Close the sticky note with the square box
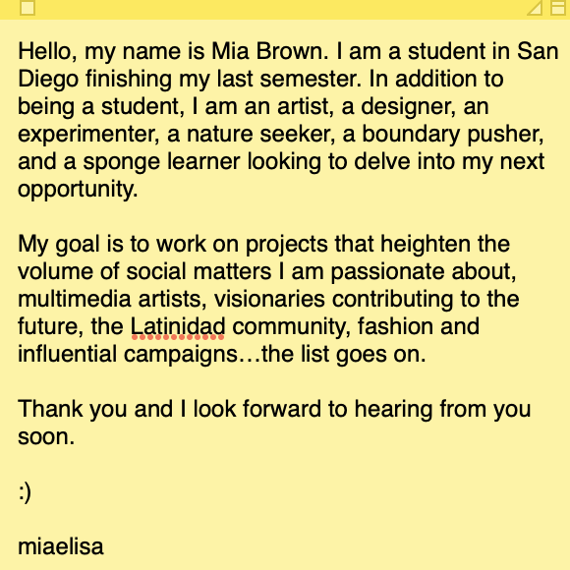Screen dimensions: 570x570 pos(28,8)
